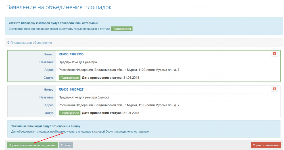This screenshot has height=150, width=284.
Task: Open site link RU033:49807627
Action: (x=71, y=89)
